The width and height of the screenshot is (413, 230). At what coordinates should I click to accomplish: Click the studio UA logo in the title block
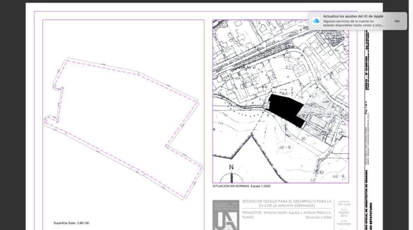pyautogui.click(x=226, y=215)
